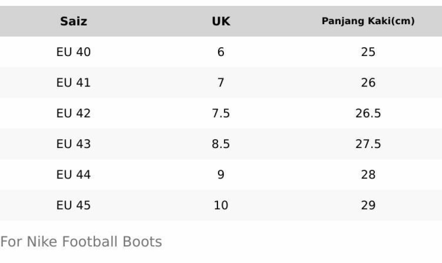This screenshot has width=442, height=263.
Task: Select the EU 42 size cell
Action: tap(74, 113)
